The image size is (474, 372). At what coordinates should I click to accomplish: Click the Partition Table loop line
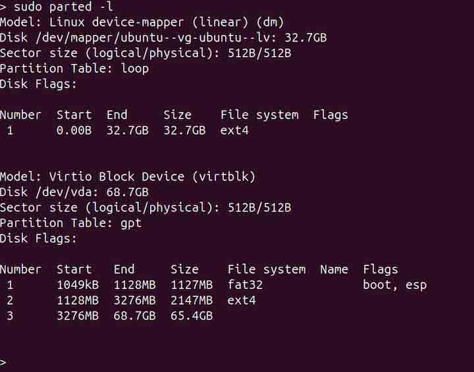tap(74, 68)
